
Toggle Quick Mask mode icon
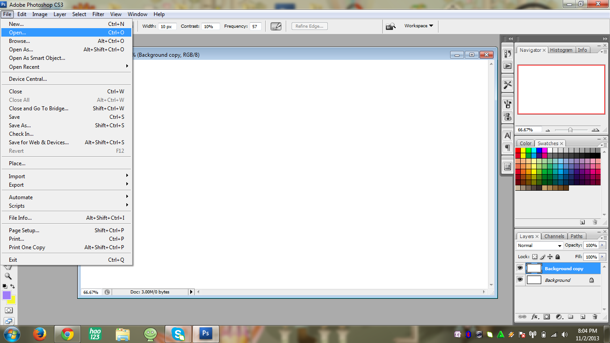click(x=8, y=310)
